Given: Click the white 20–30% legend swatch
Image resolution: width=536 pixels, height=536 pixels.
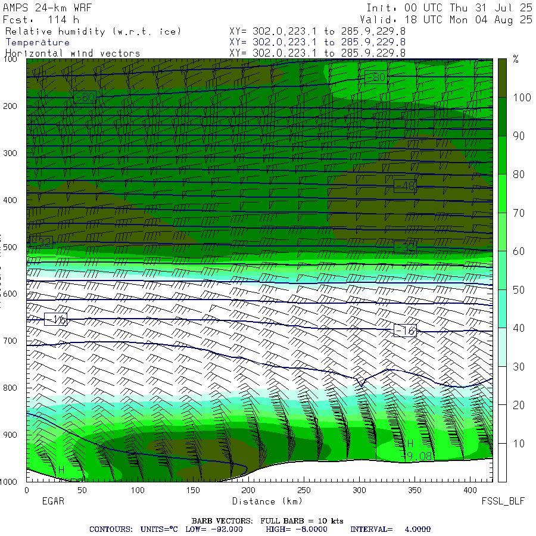Looking at the screenshot, I should (x=502, y=386).
